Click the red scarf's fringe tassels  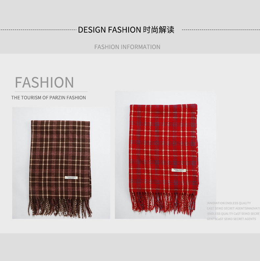coord(164,202)
